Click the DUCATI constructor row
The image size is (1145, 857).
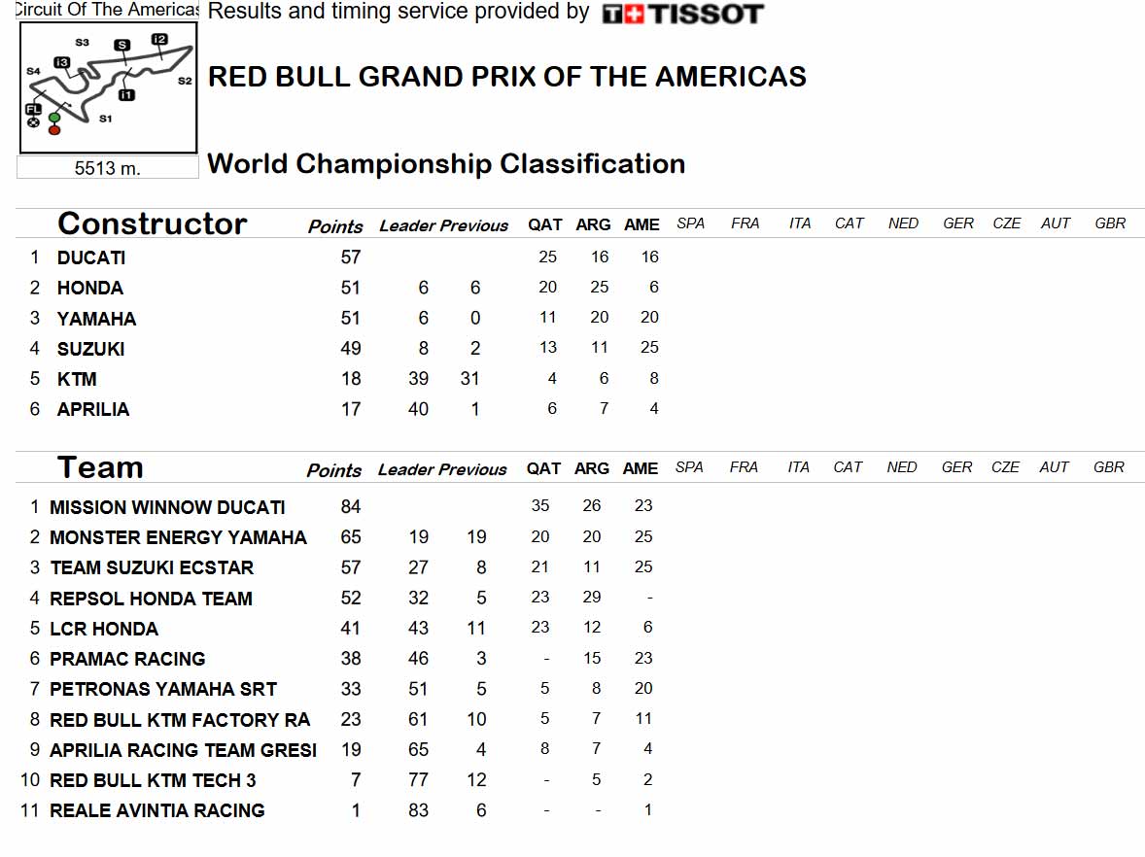coord(343,257)
